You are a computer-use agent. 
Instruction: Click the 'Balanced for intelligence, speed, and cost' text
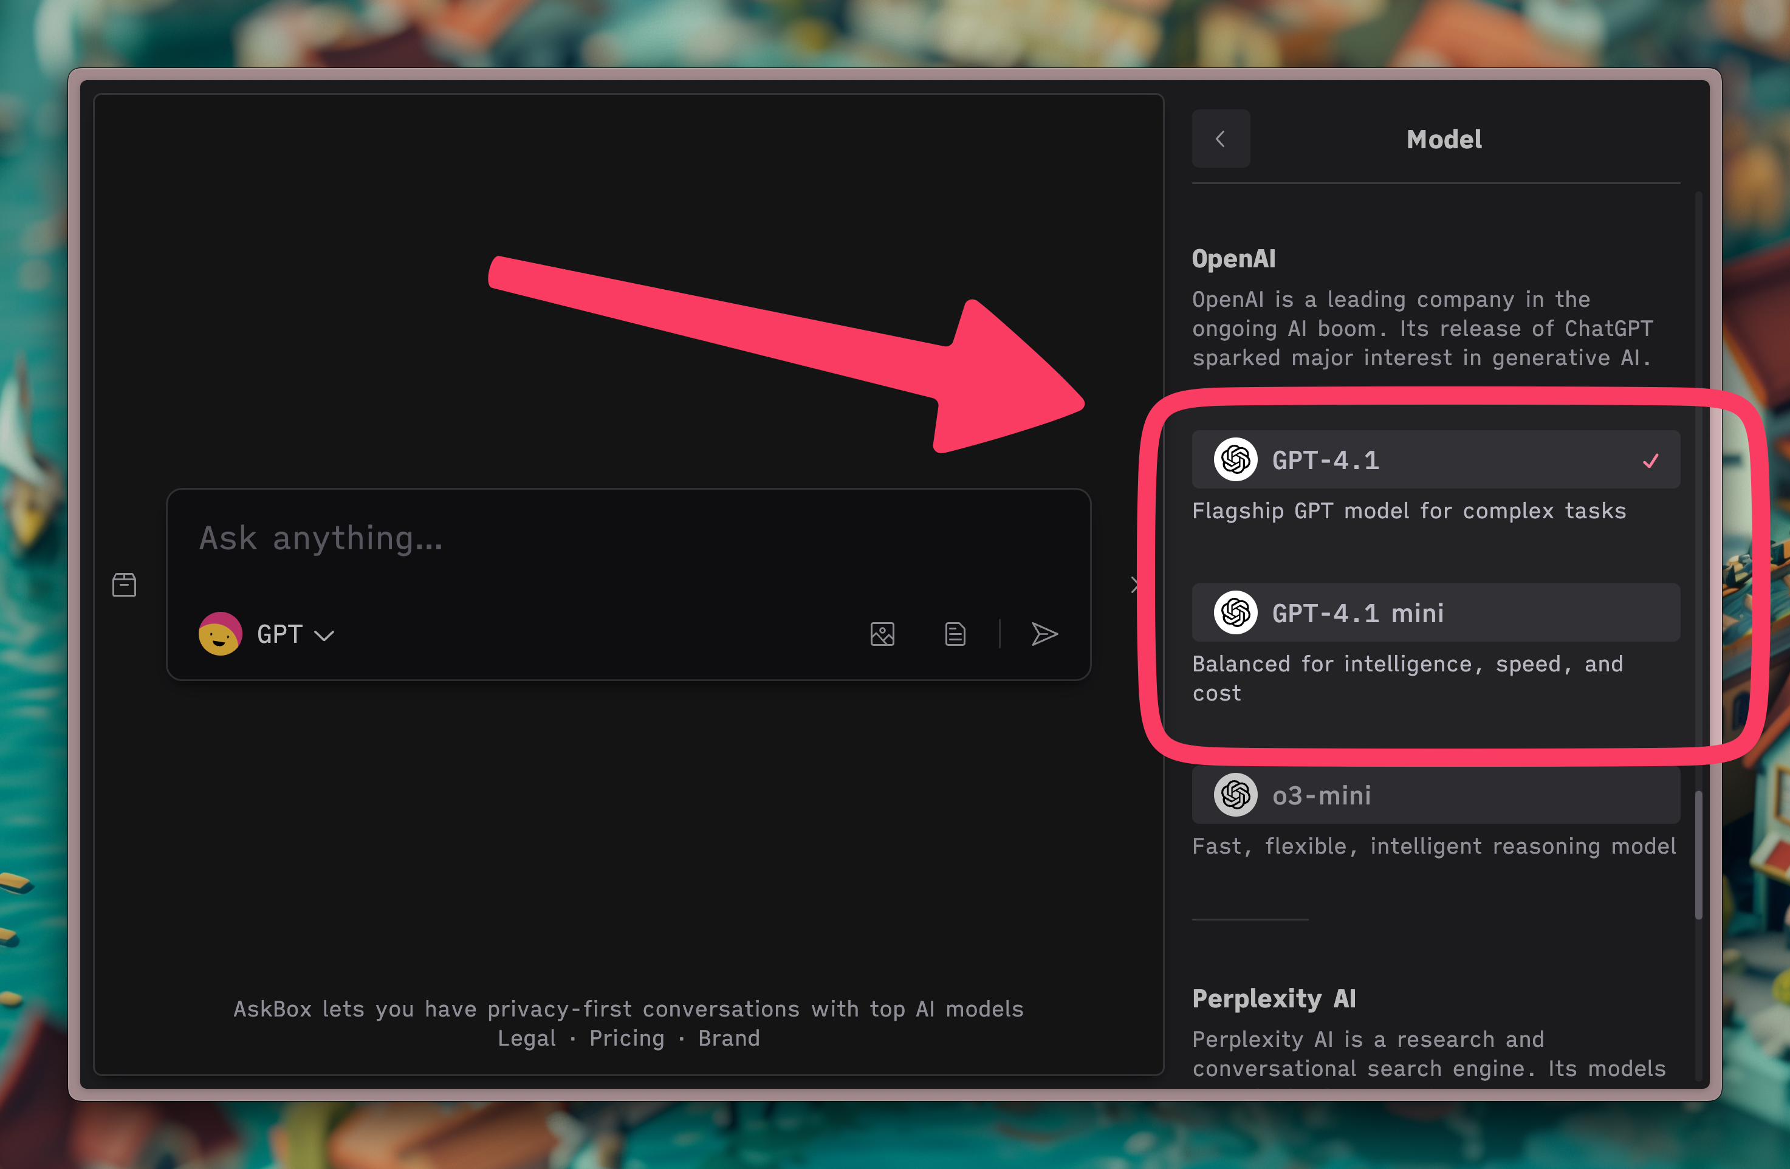pos(1407,678)
